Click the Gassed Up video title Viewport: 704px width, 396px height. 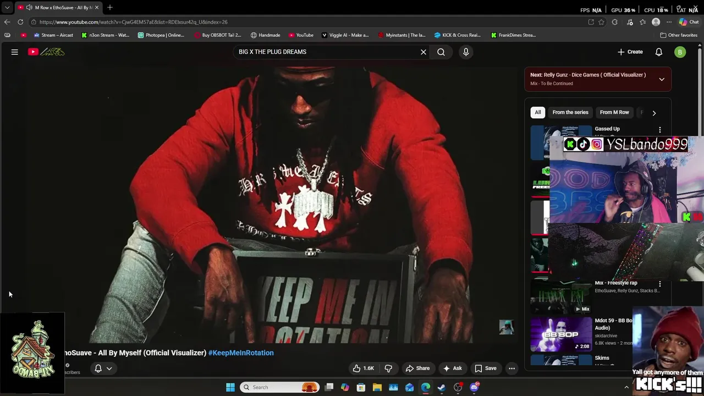pyautogui.click(x=607, y=129)
